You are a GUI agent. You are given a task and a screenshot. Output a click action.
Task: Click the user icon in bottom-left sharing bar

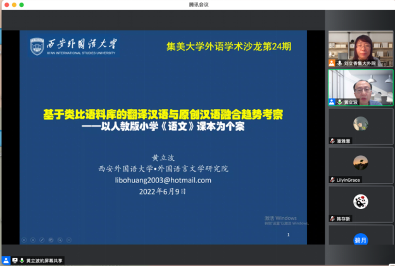[x=6, y=260]
